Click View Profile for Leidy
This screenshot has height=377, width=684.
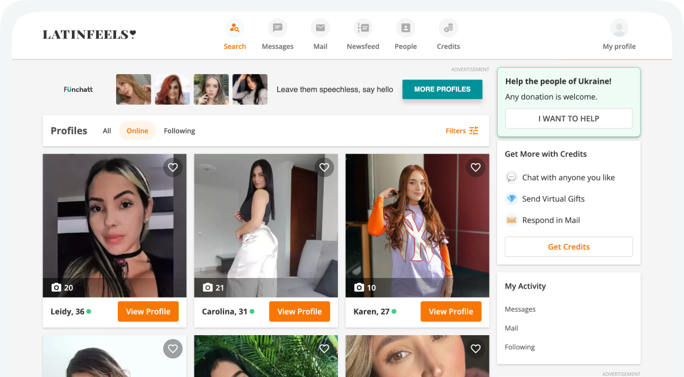148,312
